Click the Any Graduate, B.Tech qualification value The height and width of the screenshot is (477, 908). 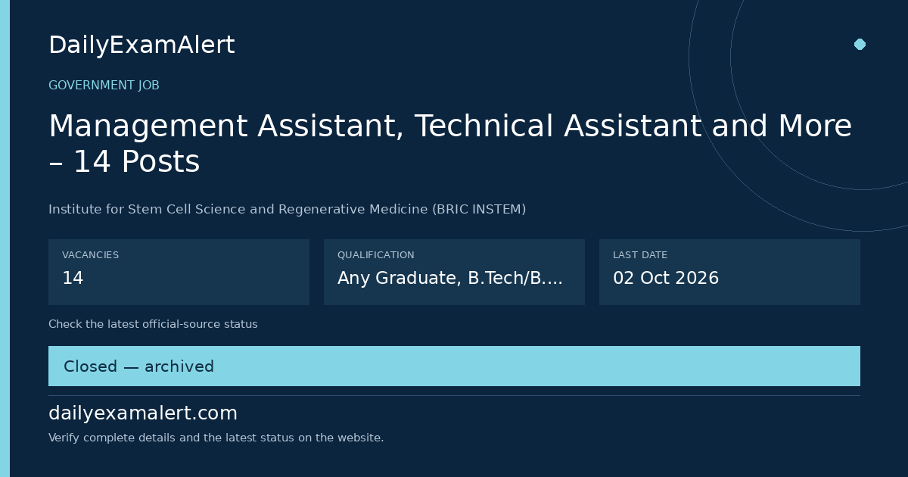[450, 278]
